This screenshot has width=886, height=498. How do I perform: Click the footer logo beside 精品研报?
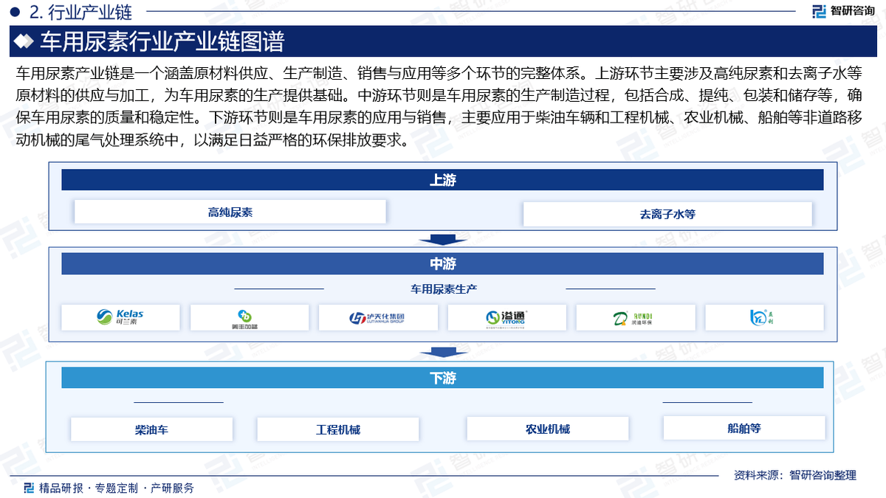(x=29, y=488)
